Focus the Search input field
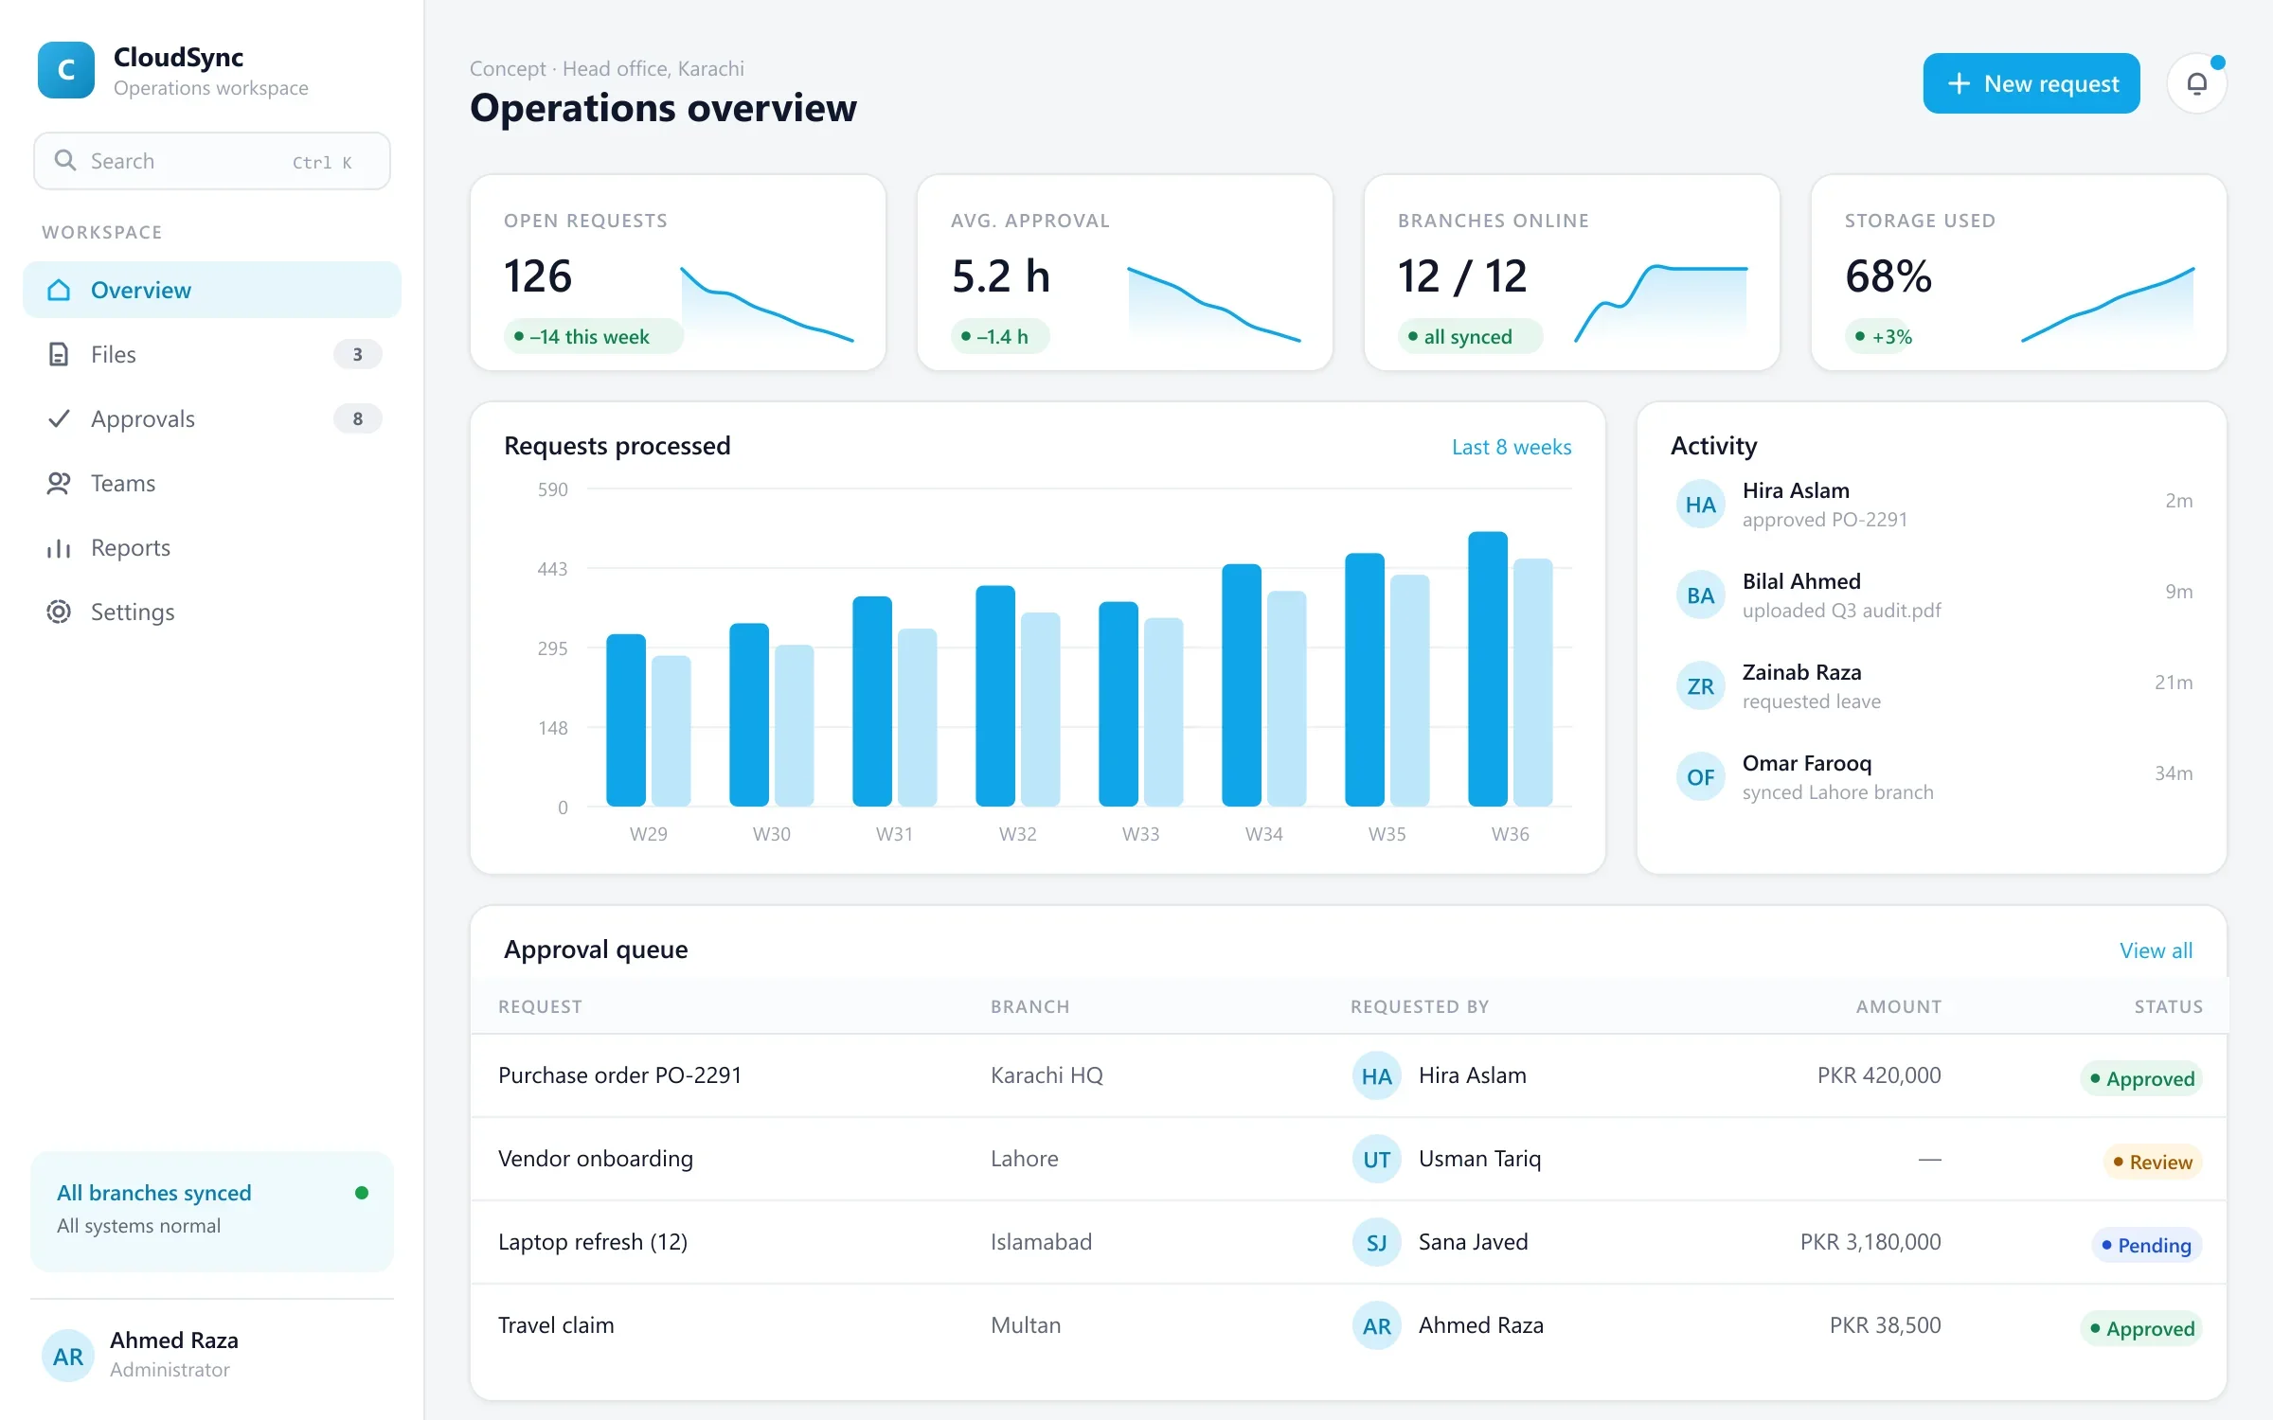2273x1420 pixels. (x=212, y=161)
